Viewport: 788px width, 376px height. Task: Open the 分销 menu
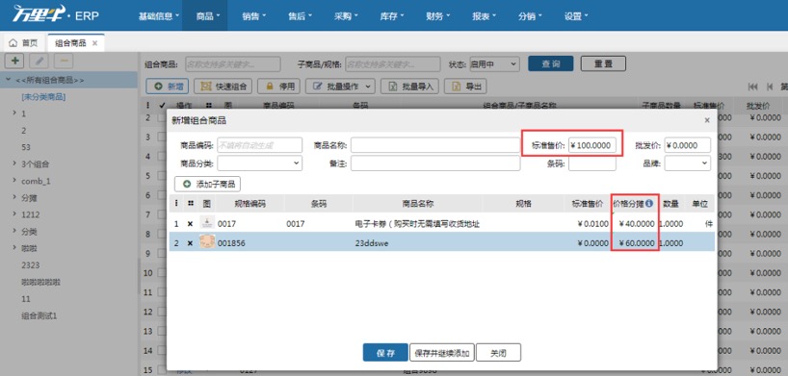coord(530,15)
